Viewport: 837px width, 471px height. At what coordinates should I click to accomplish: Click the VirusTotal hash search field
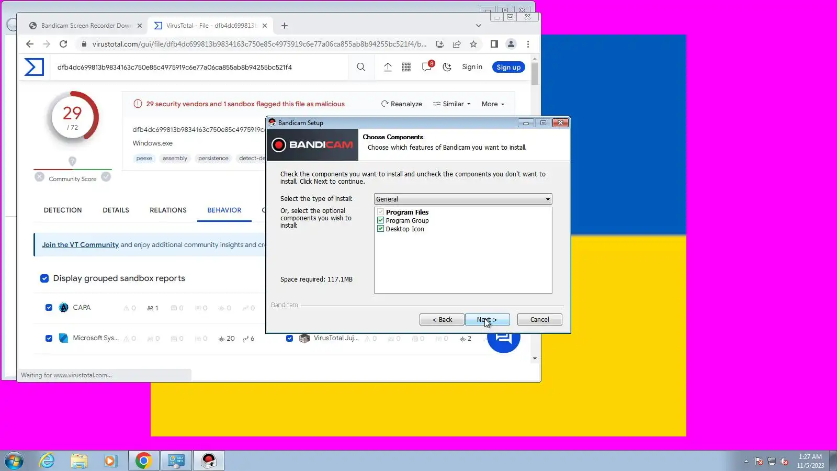[x=199, y=67]
